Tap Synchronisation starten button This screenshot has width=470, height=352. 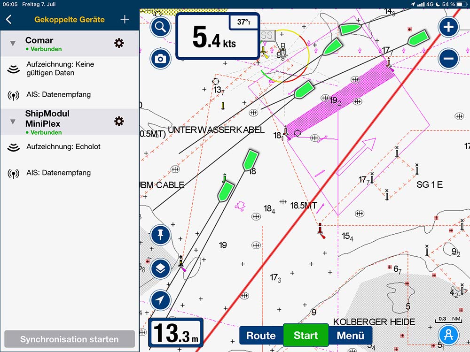[x=70, y=339]
